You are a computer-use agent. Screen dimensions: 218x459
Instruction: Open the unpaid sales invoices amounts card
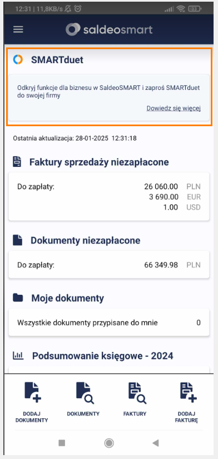109,197
